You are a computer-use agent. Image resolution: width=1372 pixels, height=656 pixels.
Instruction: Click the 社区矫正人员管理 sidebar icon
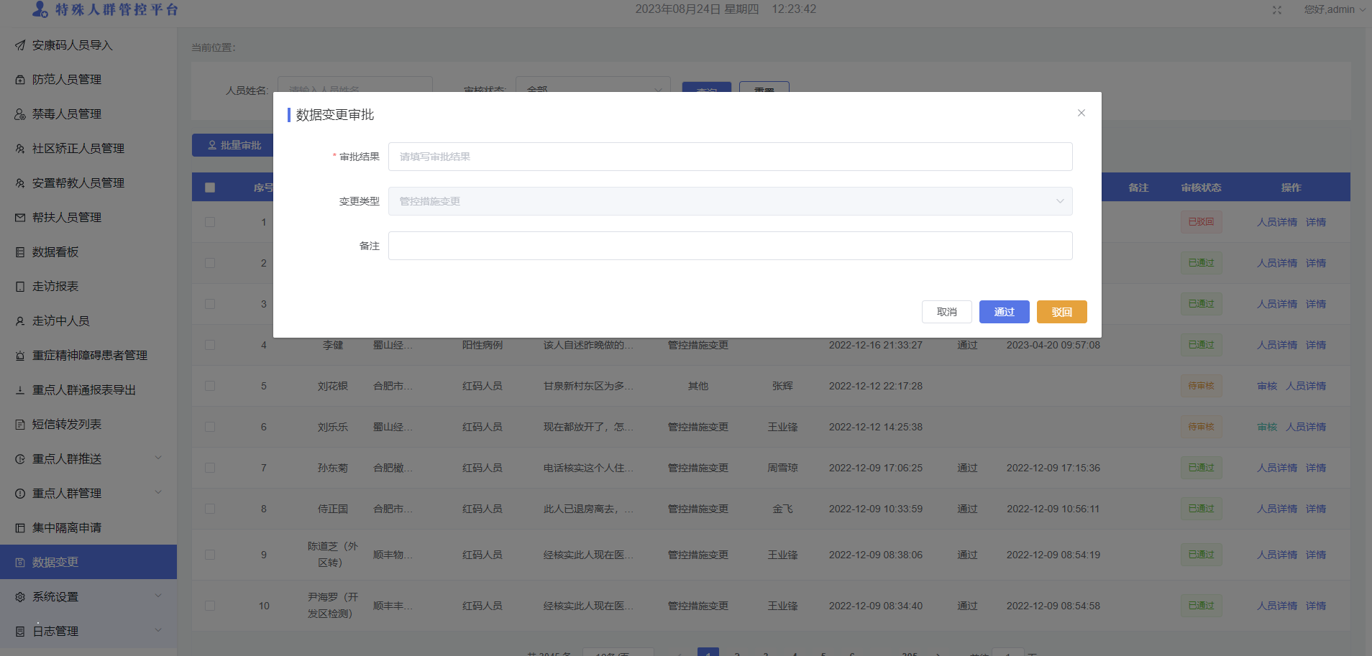(20, 149)
